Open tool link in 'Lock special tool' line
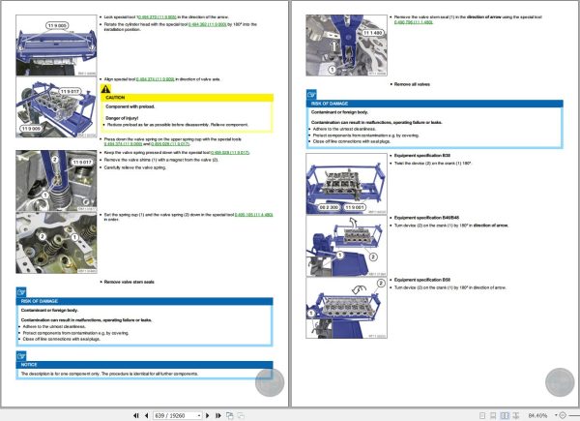The image size is (580, 421). click(x=158, y=17)
